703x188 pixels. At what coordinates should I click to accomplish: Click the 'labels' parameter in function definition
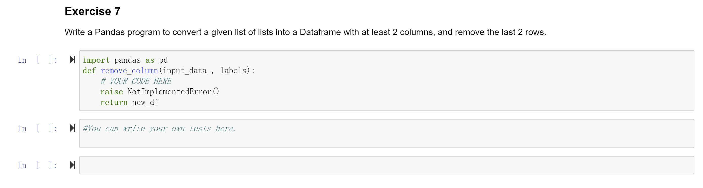point(233,70)
